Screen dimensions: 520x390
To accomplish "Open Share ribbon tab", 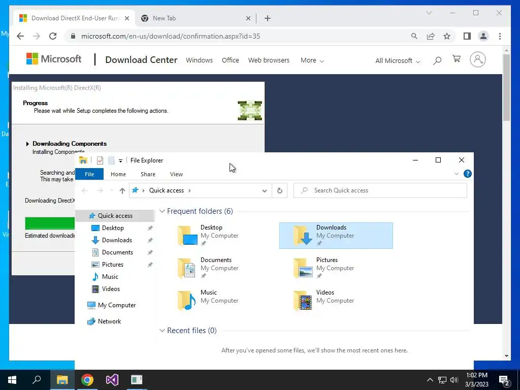I will pos(148,174).
